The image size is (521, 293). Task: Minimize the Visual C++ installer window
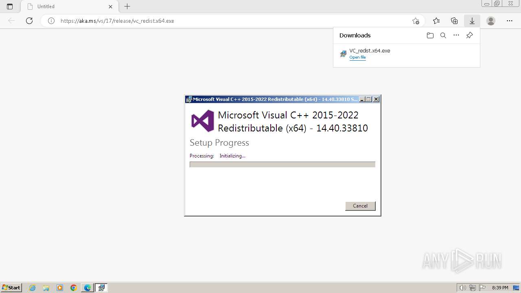(x=361, y=99)
